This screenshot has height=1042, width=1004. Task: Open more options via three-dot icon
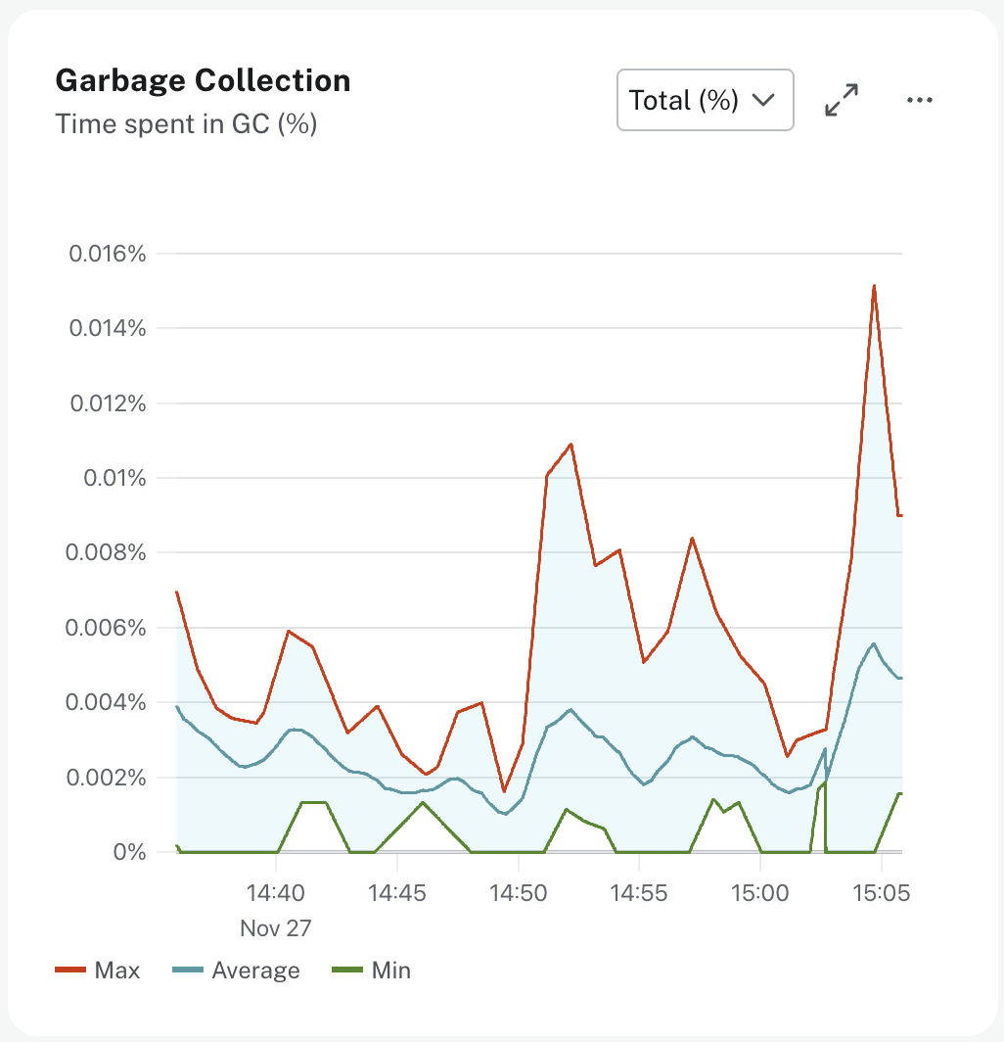click(919, 99)
